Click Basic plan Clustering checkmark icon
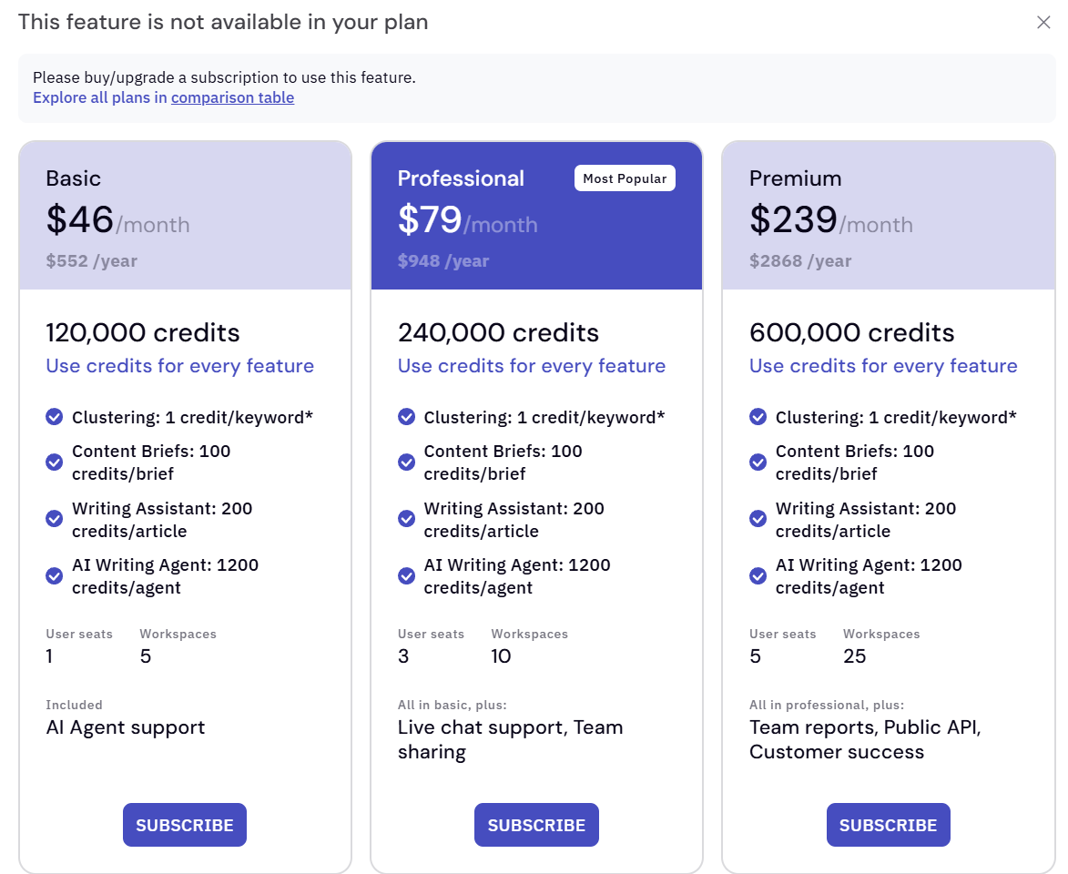Viewport: 1068px width, 874px height. coord(55,417)
